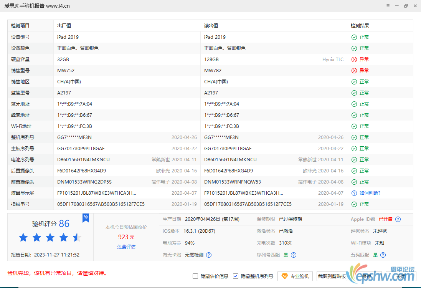
Task: Click the half-filled fifth rating star
Action: [x=77, y=237]
